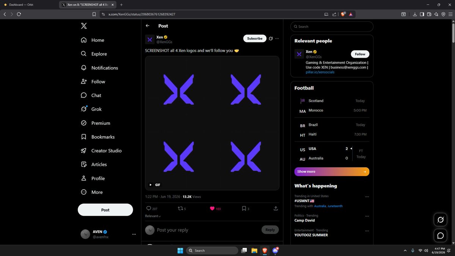Open more options for YOUTOOZ SUMMER trend
Image resolution: width=455 pixels, height=256 pixels.
coord(367,231)
